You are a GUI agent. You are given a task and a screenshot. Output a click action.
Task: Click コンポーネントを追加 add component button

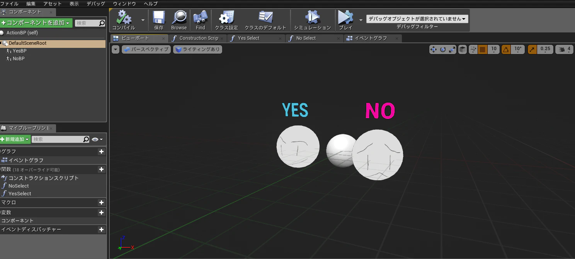(36, 23)
